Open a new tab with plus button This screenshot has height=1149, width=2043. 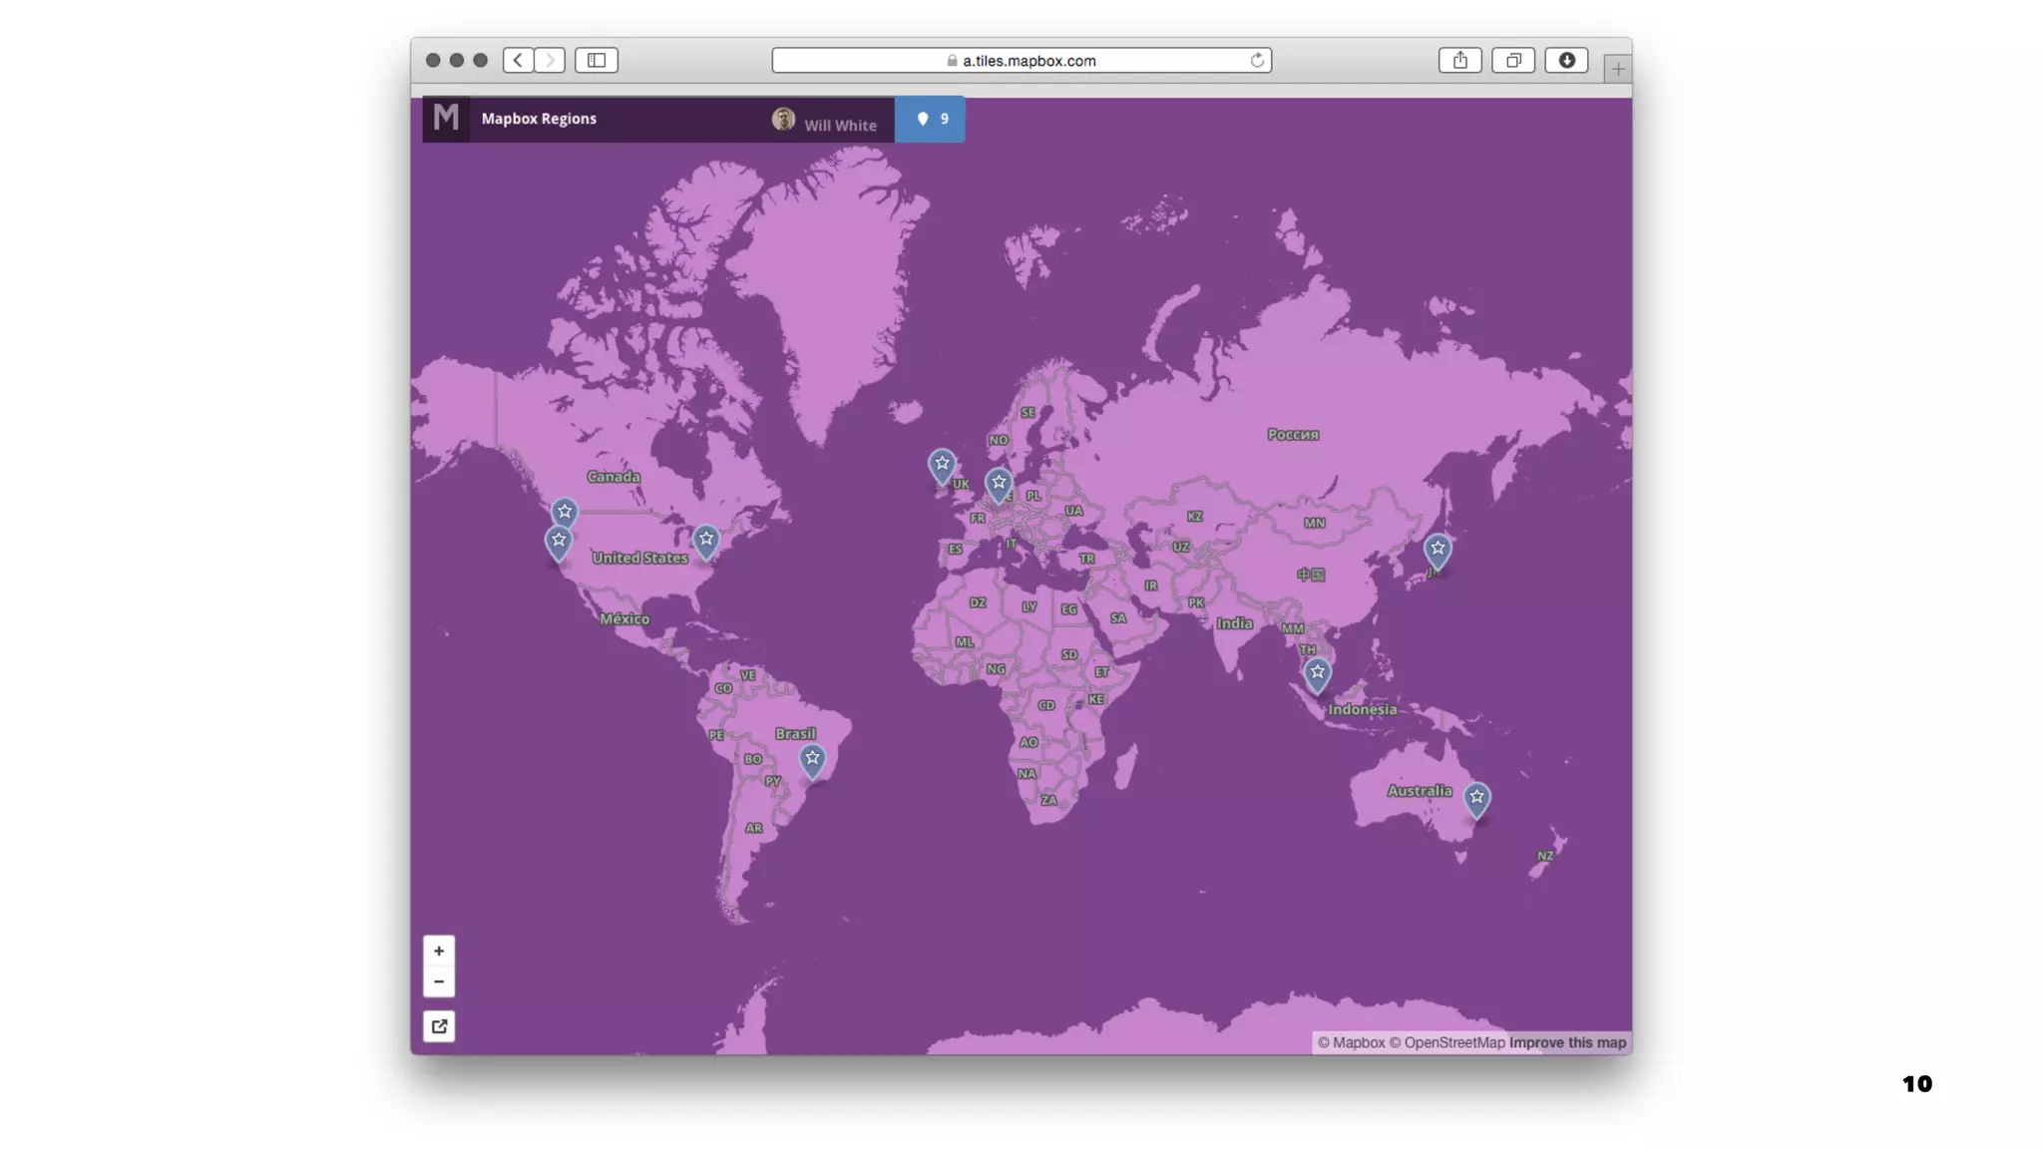coord(1617,69)
